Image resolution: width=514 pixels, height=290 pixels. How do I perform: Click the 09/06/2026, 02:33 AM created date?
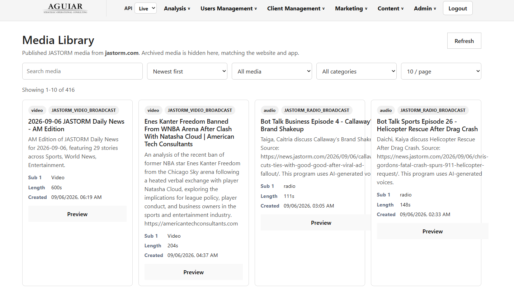pyautogui.click(x=425, y=214)
